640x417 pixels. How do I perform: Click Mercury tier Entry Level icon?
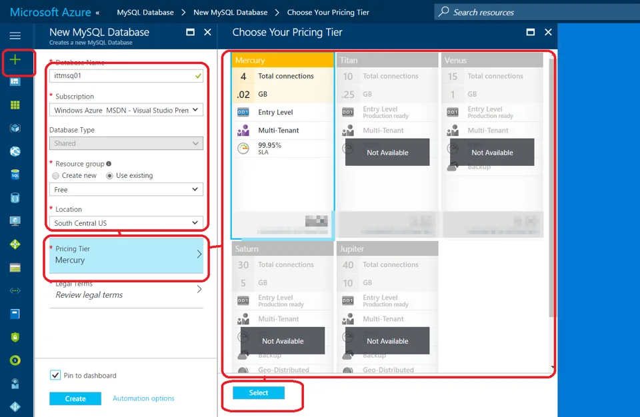pyautogui.click(x=243, y=112)
